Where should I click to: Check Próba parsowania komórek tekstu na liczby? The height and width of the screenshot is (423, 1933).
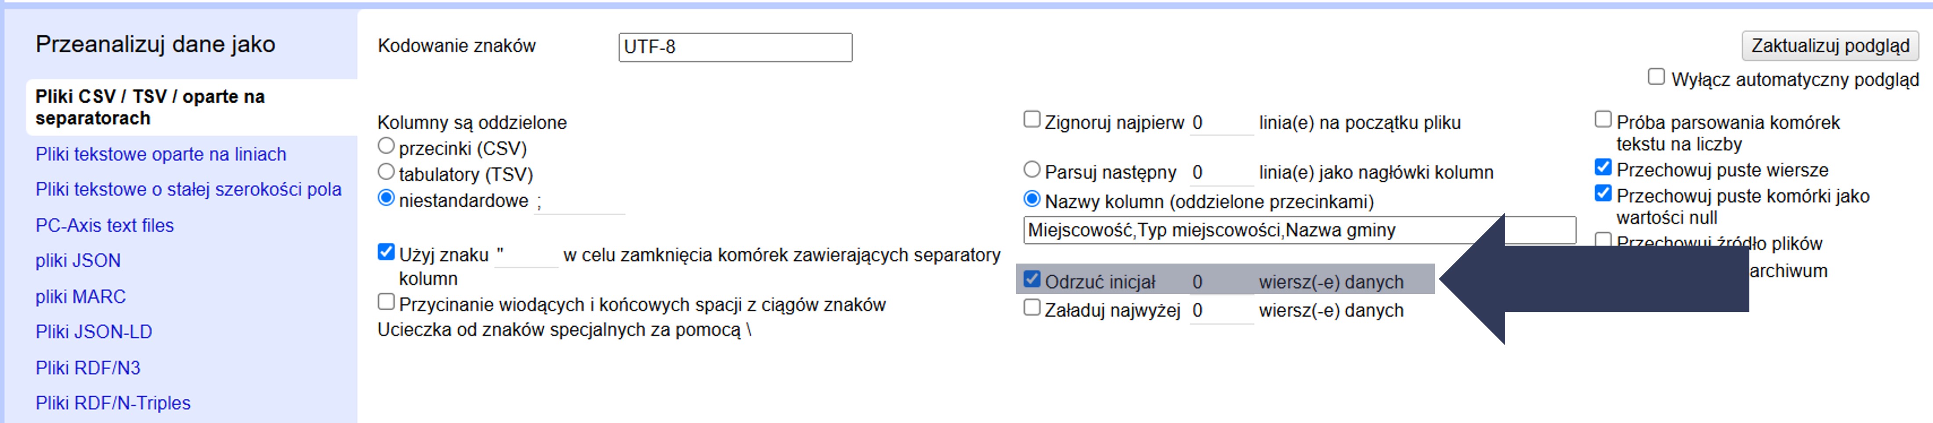pyautogui.click(x=1603, y=120)
